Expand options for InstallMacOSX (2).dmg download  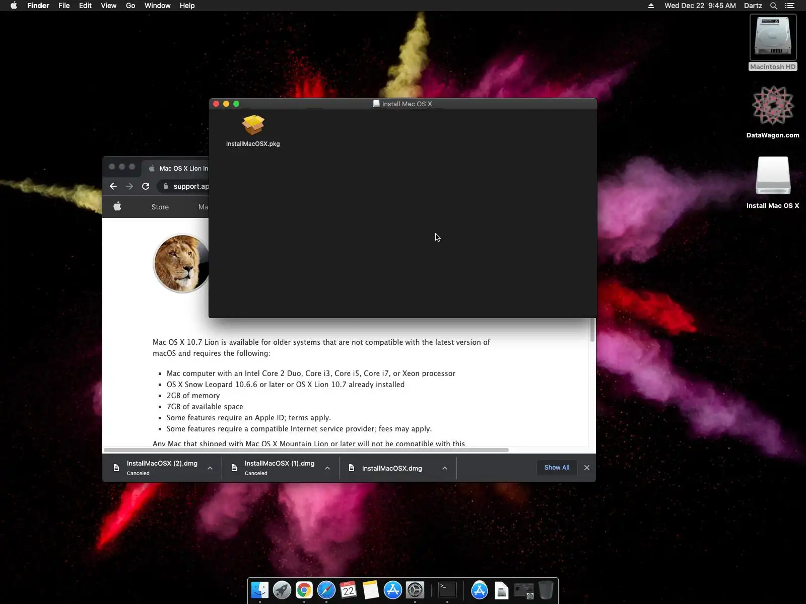[x=210, y=468]
